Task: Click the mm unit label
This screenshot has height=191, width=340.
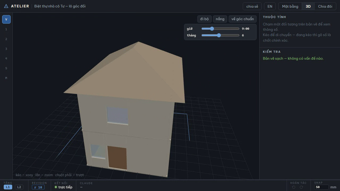Action: tap(333, 187)
